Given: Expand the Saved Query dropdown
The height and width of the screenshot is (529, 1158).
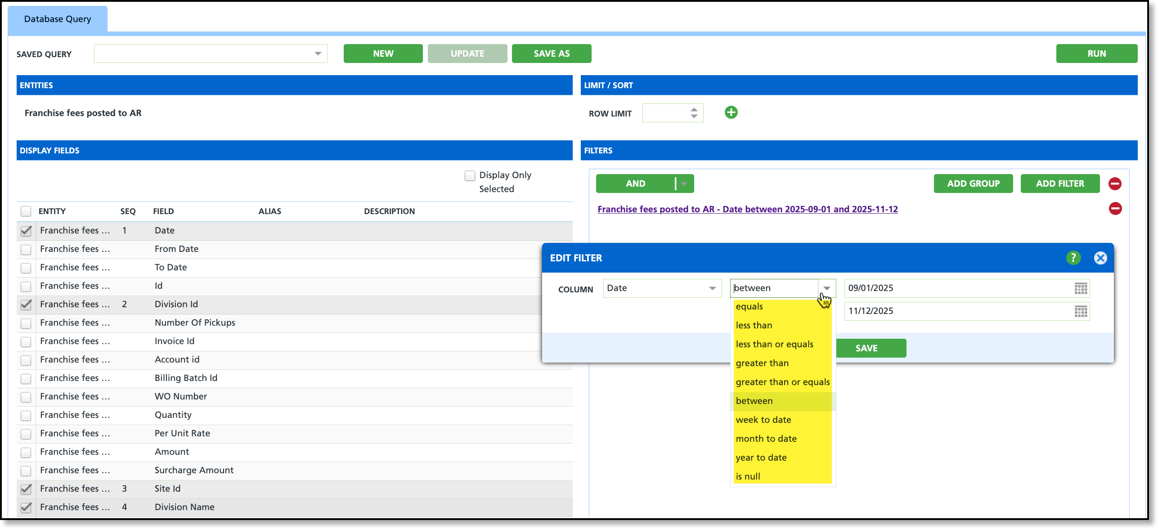Looking at the screenshot, I should pyautogui.click(x=318, y=54).
